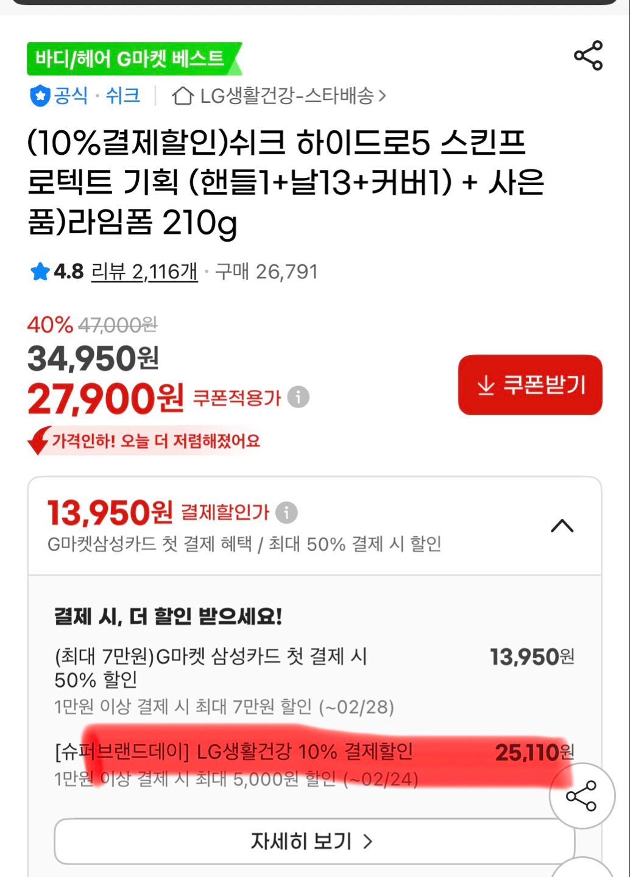Tap the red lightning price-drop icon

pos(40,440)
